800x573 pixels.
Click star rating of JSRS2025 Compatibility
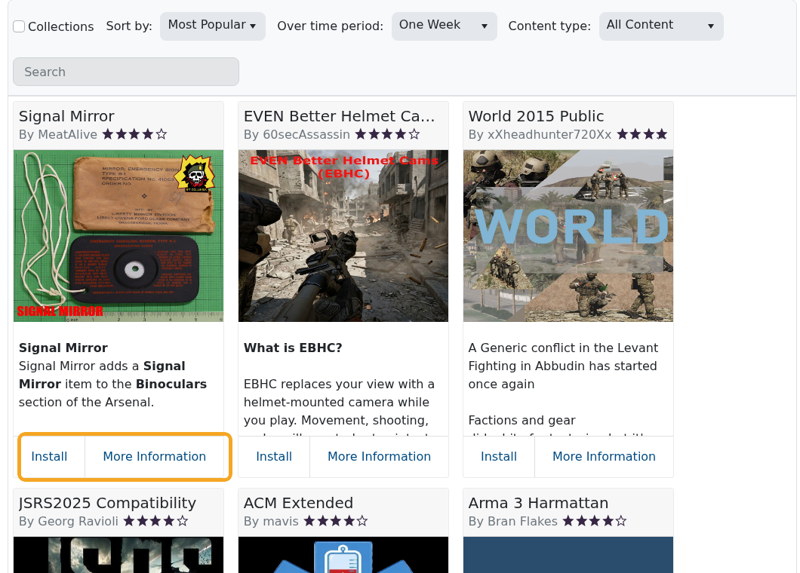(155, 521)
